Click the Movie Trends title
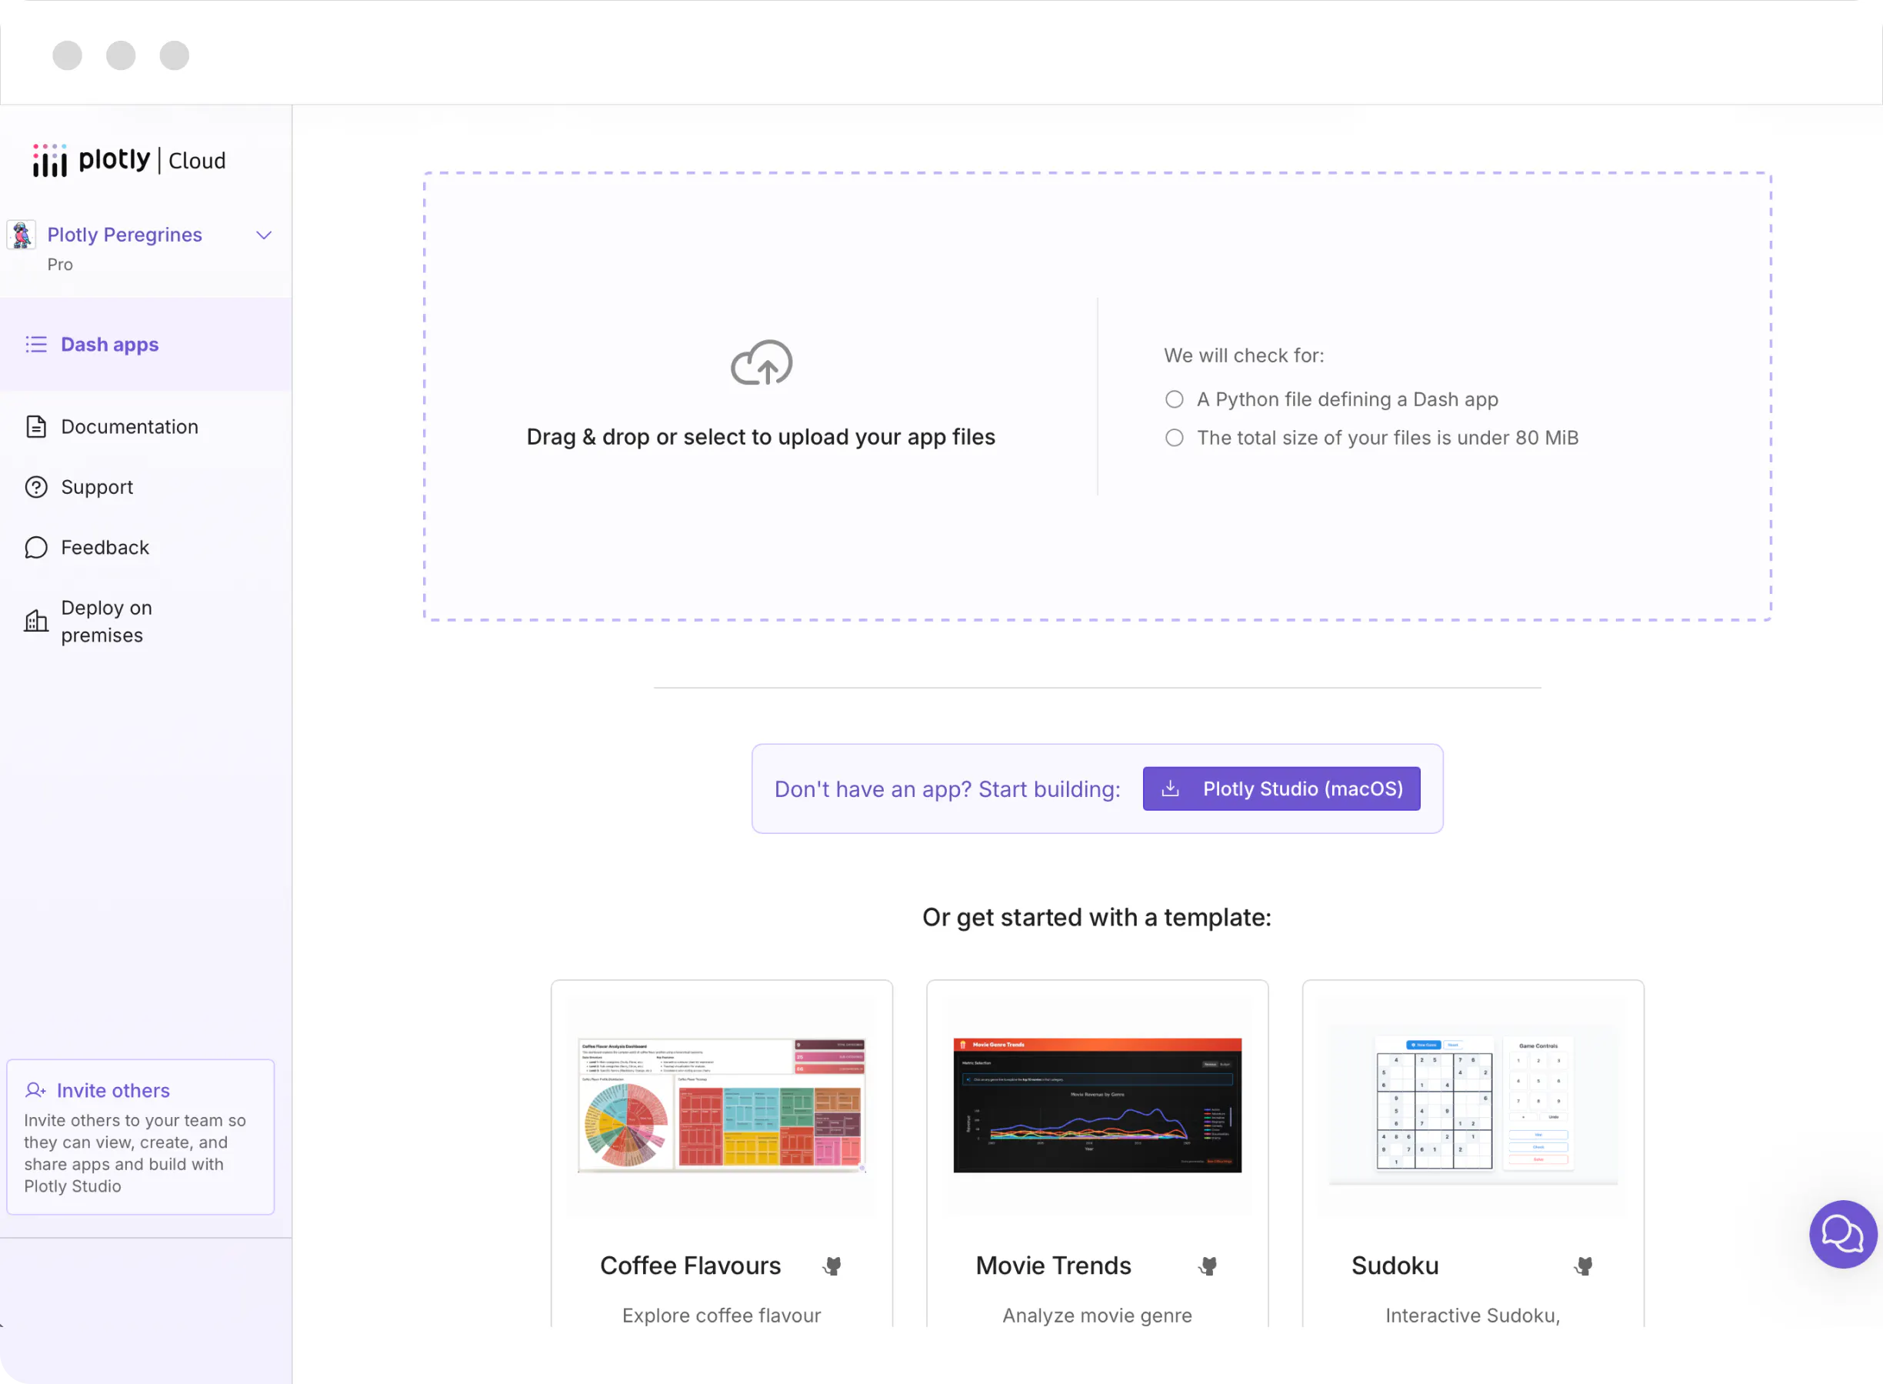Screen dimensions: 1883x1384 [x=1054, y=1265]
